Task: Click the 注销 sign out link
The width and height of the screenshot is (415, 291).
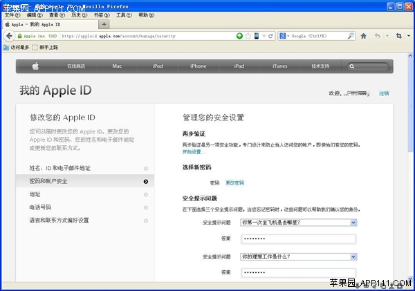Action: [384, 93]
